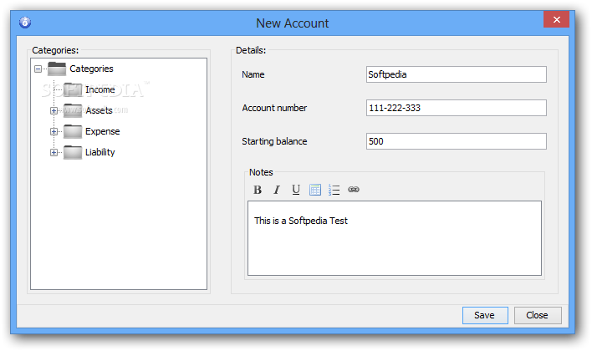
Task: Click inside the Notes text area
Action: (x=395, y=238)
